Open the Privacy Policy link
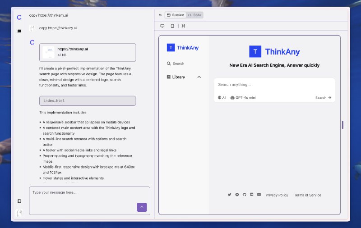This screenshot has width=361, height=228. click(x=277, y=195)
